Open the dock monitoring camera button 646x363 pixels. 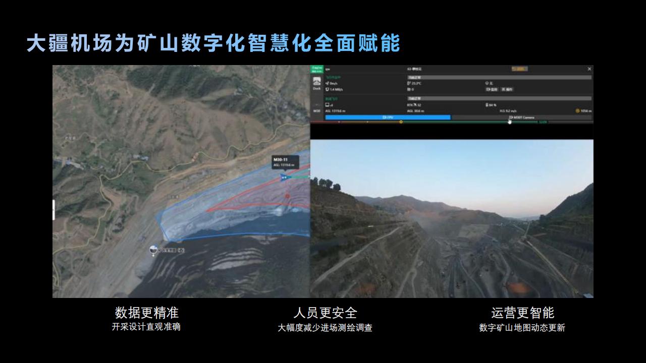pyautogui.click(x=492, y=89)
